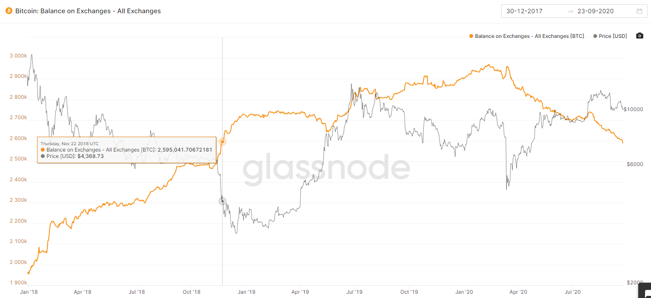Open the calendar icon in date range
651x298 pixels.
tap(639, 11)
